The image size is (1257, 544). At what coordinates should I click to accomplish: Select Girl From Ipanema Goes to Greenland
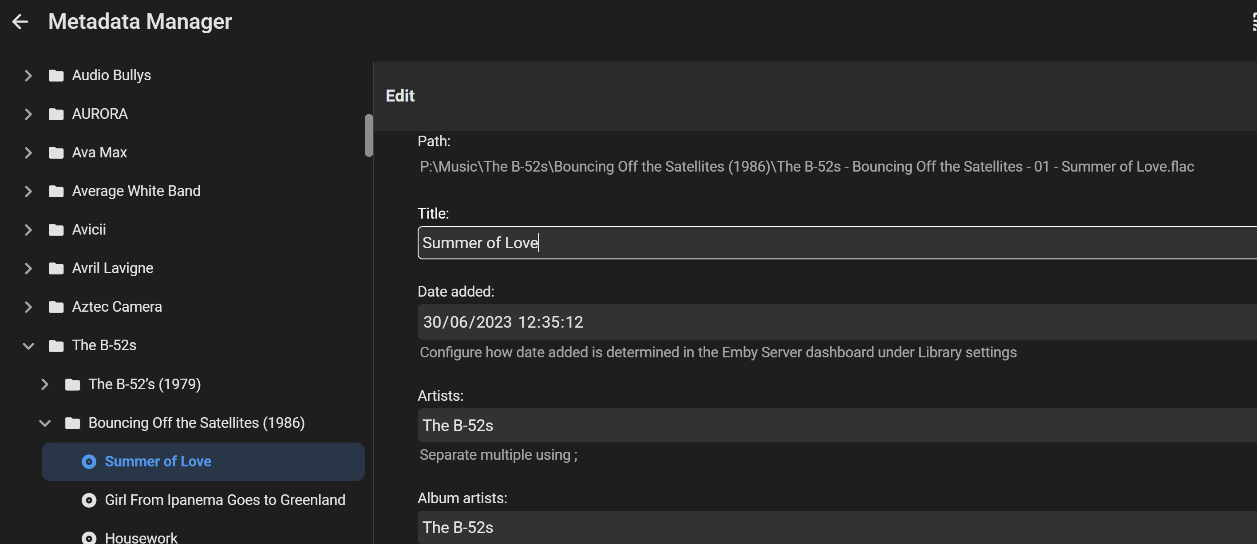pos(225,500)
